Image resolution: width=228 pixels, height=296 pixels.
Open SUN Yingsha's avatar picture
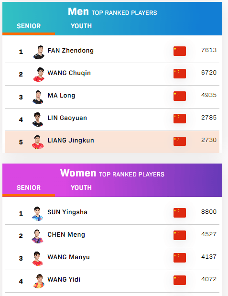[x=38, y=214]
